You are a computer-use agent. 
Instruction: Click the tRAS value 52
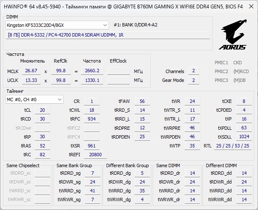pyautogui.click(x=42, y=146)
